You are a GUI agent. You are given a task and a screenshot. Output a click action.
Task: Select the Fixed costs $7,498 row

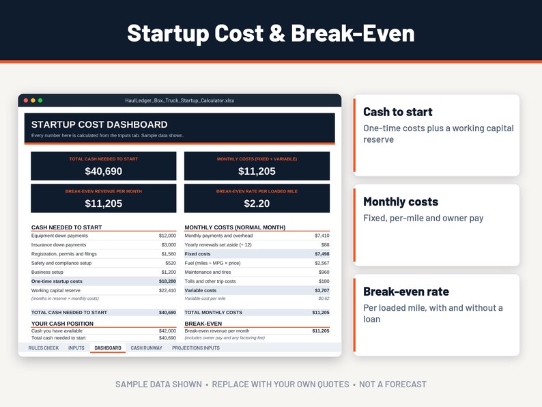pos(257,254)
